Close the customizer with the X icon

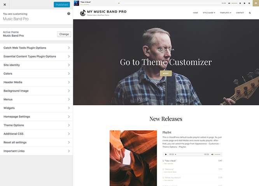pos(5,5)
